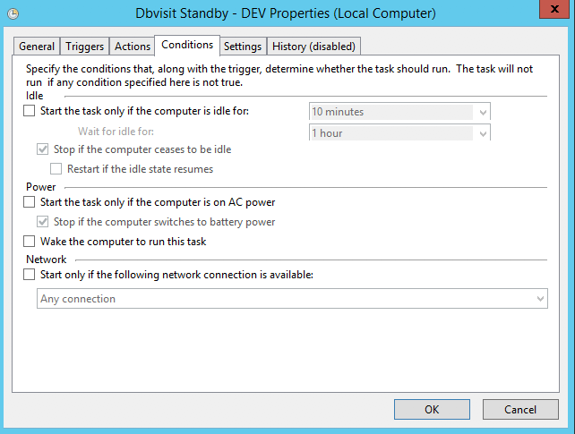Click the Cancel button
The image size is (575, 434).
click(520, 410)
